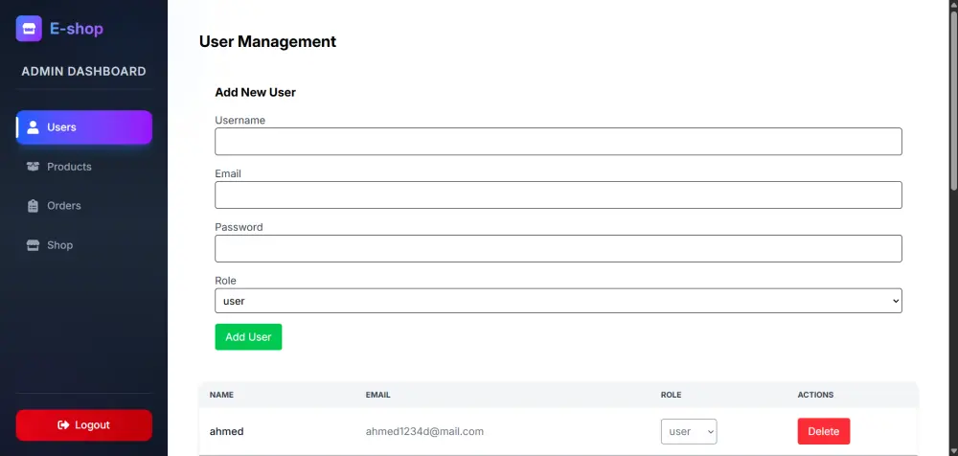Viewport: 958px width, 456px height.
Task: Click the Shop storefront icon in sidebar
Action: tap(33, 245)
